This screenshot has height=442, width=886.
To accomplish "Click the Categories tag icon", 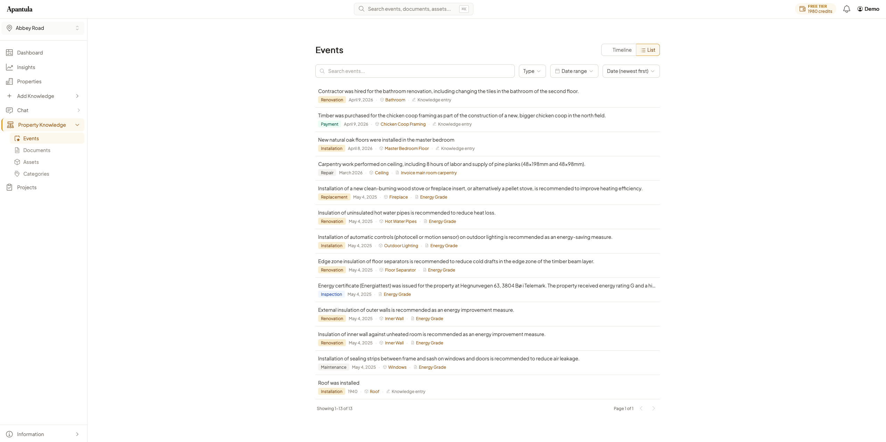I will pyautogui.click(x=17, y=174).
